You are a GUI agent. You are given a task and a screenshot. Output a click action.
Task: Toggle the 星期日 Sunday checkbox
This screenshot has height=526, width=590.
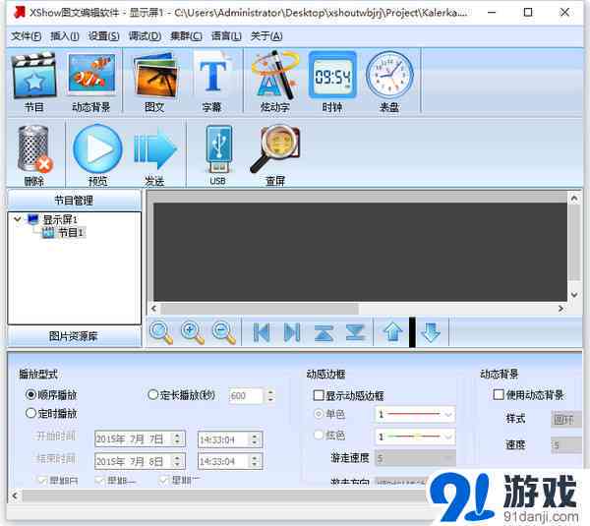42,480
